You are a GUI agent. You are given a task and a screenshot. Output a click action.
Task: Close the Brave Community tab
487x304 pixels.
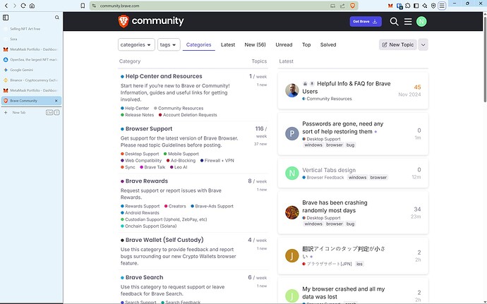click(56, 101)
